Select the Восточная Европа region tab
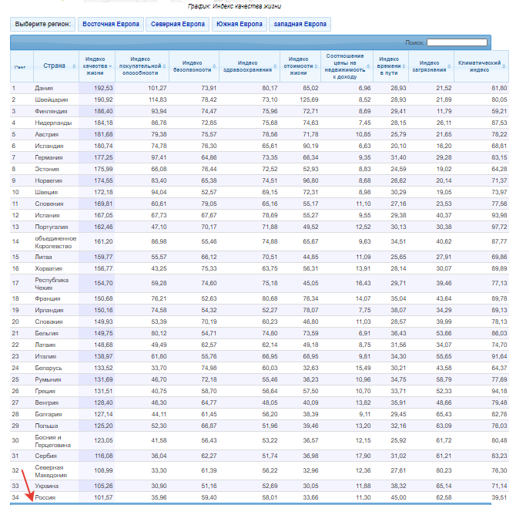516x505 pixels. tap(110, 24)
